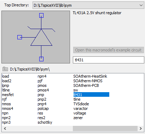This screenshot has width=145, height=134.
Task: Click the list's right scroll arrow
Action: (140, 128)
